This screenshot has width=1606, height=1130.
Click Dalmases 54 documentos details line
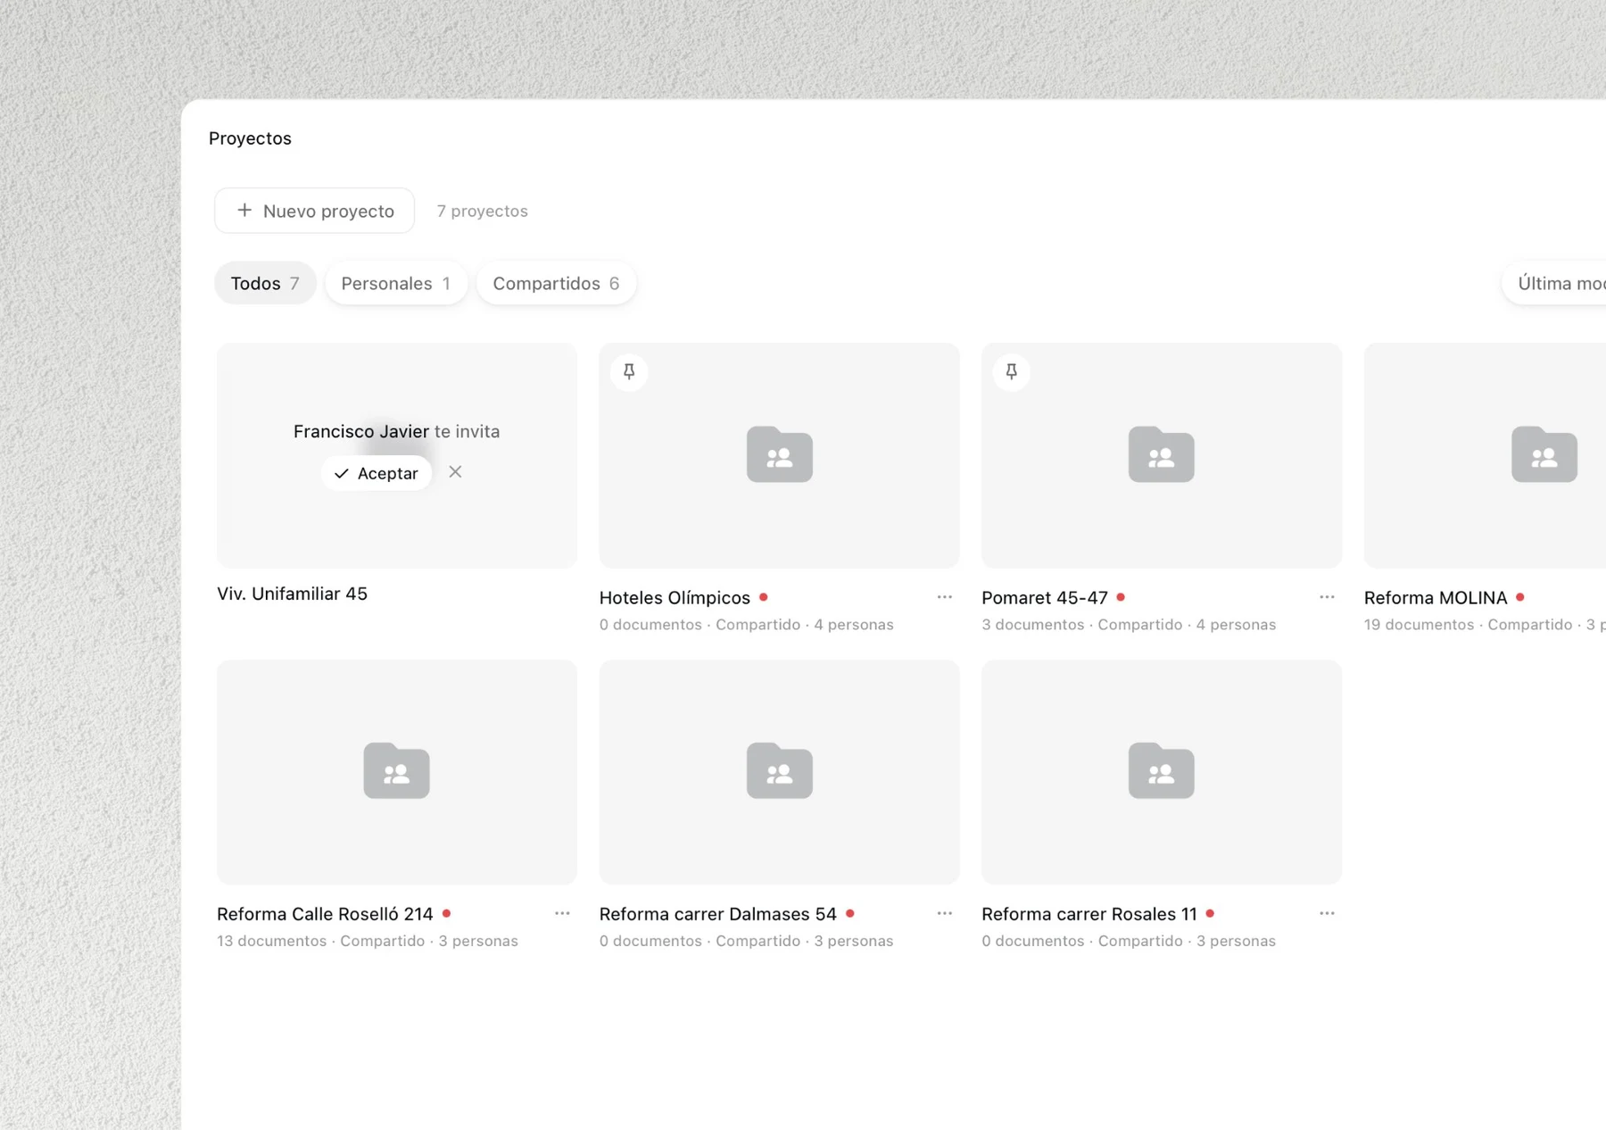(x=747, y=941)
